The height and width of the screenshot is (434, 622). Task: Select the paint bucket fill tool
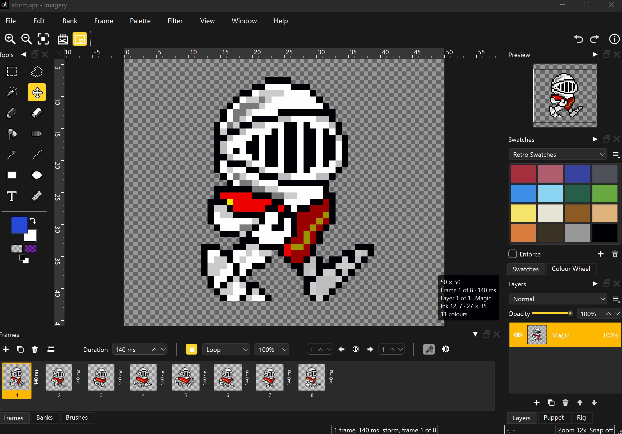[x=12, y=134]
